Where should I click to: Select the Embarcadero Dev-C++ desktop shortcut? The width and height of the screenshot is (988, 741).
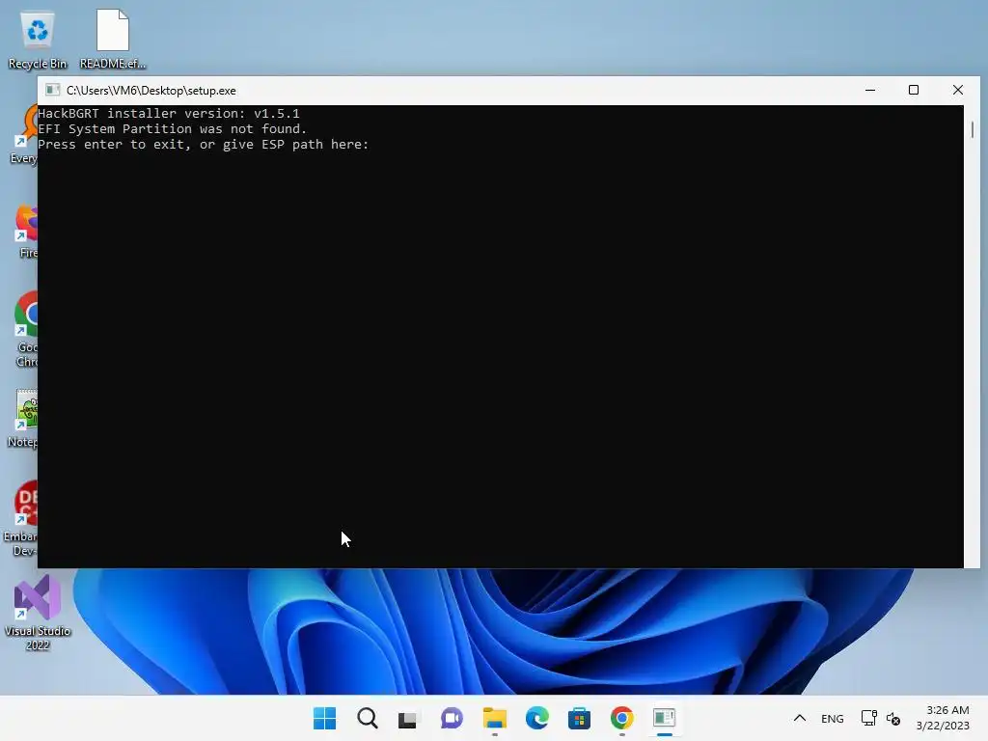[21, 518]
